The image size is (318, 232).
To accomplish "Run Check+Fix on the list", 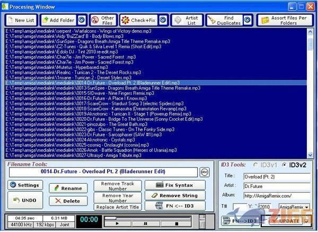I will pos(138,20).
